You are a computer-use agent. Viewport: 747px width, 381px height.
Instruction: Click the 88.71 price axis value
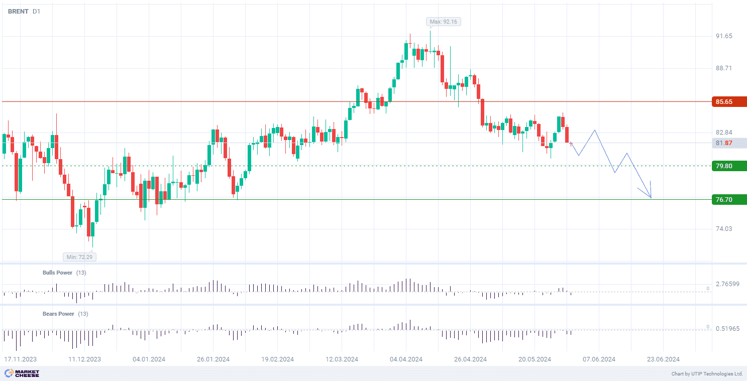coord(724,68)
